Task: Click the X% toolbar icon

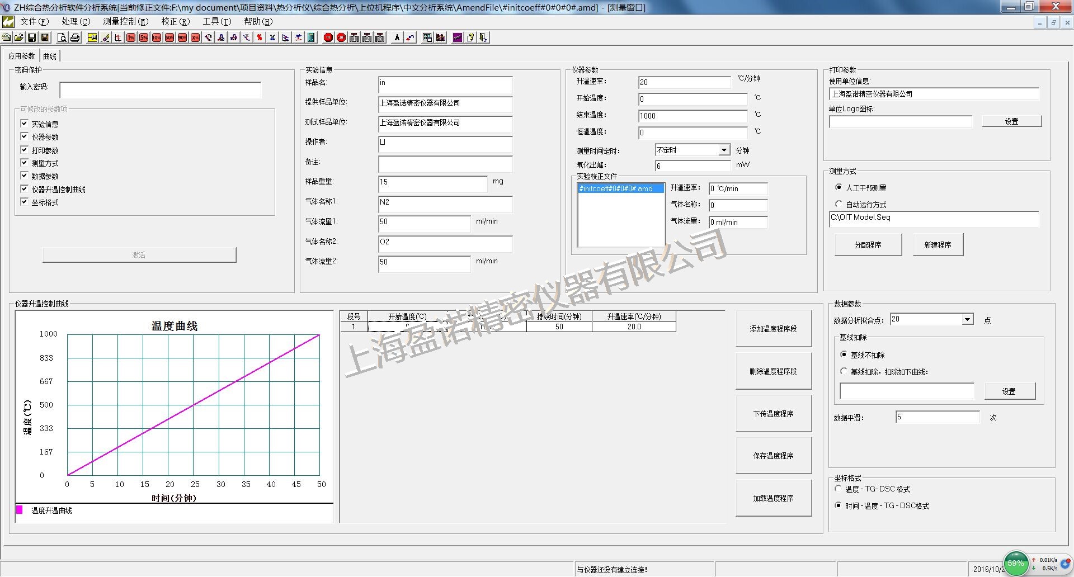Action: coord(195,37)
